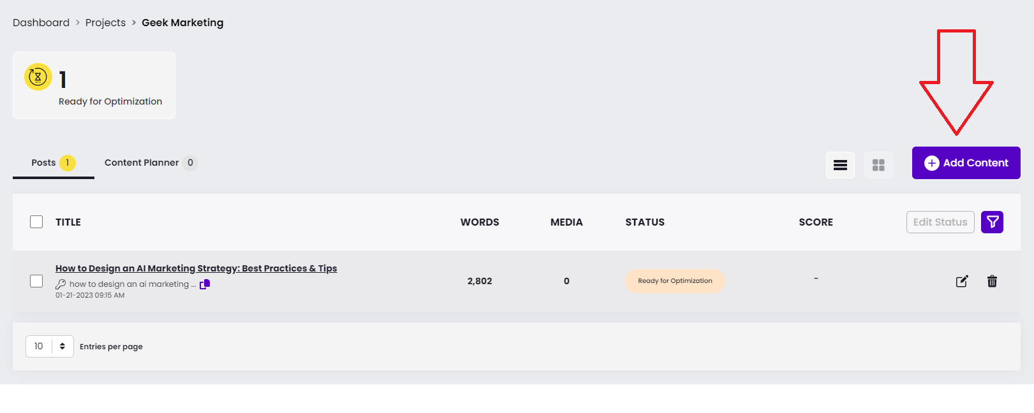Click the WORDS column header
Viewport: 1034px width, 413px height.
pyautogui.click(x=480, y=222)
